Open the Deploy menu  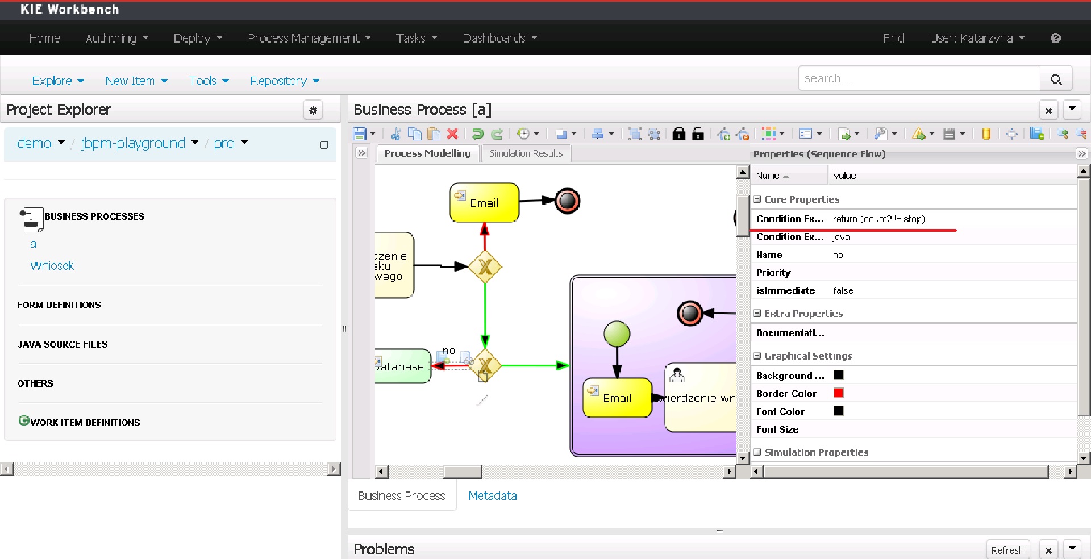pos(198,38)
